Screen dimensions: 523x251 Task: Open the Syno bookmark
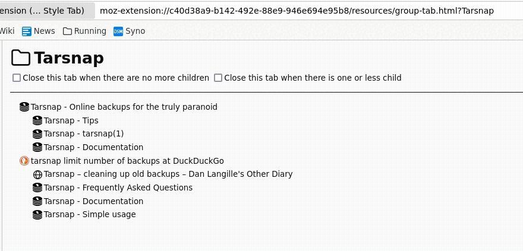(135, 31)
